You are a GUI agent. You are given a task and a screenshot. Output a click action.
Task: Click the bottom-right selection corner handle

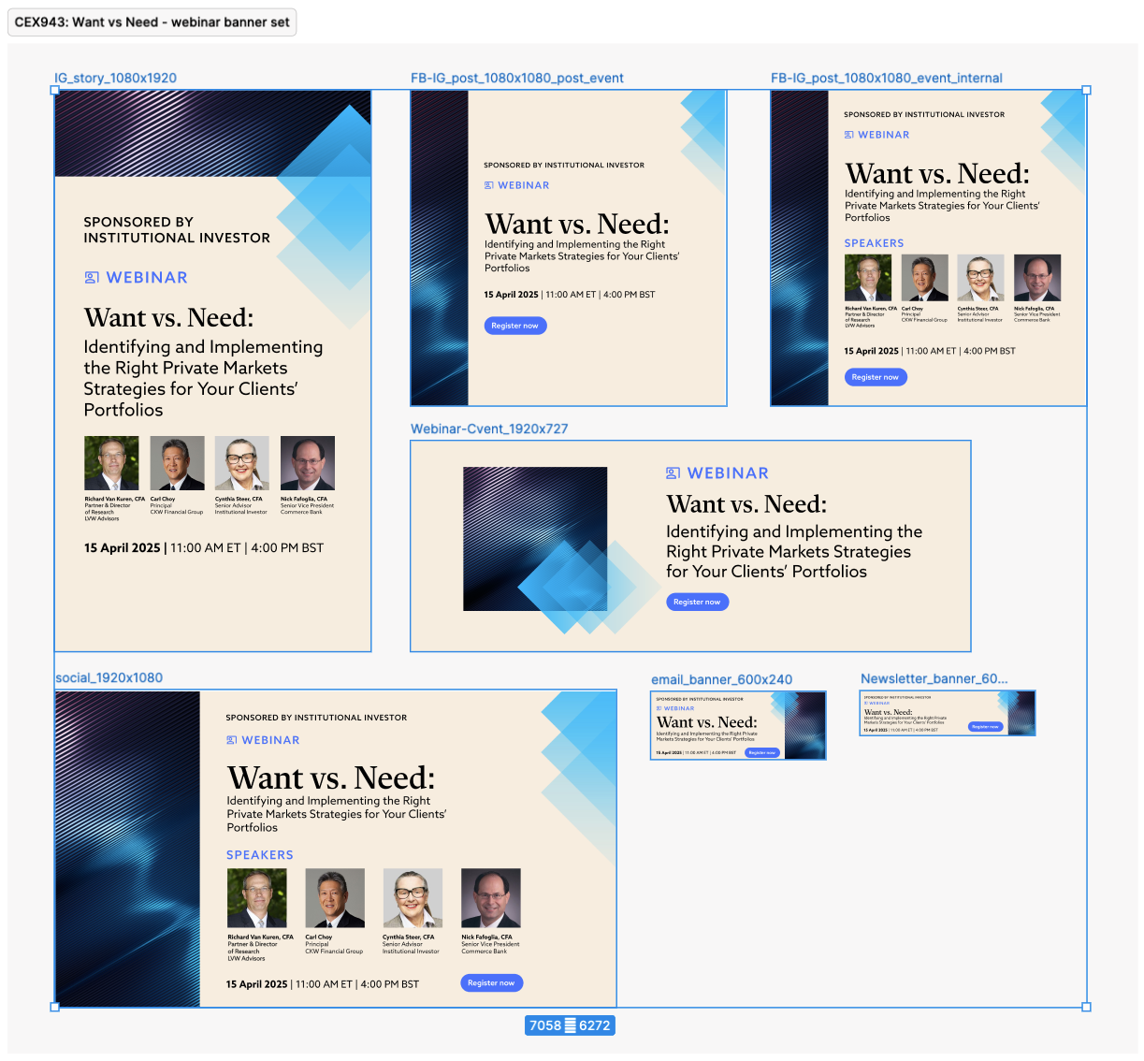[1086, 1007]
